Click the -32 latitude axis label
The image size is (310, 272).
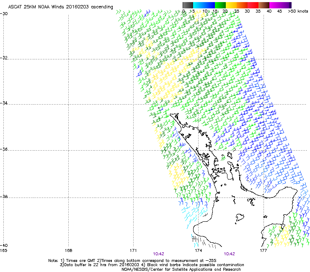(4, 58)
